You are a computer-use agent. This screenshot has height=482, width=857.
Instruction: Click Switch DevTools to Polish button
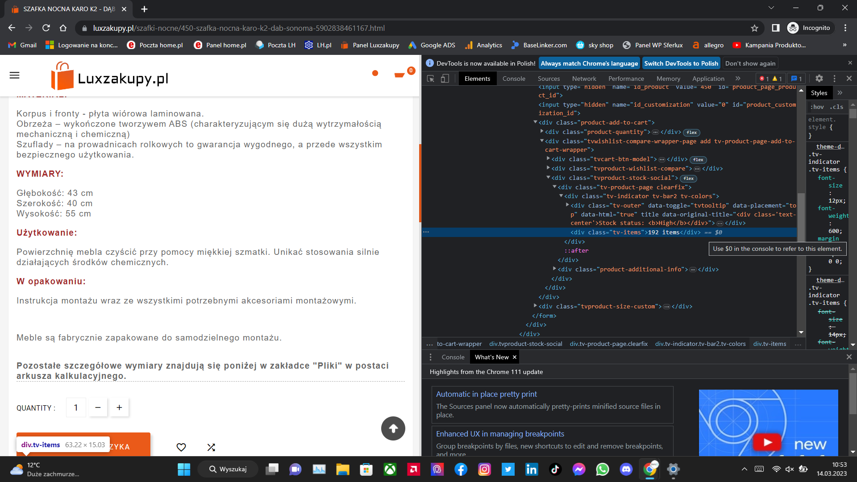point(681,63)
